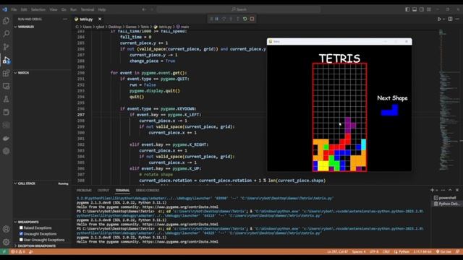Click the remote window indicator in status bar
This screenshot has width=463, height=260.
coord(4,252)
